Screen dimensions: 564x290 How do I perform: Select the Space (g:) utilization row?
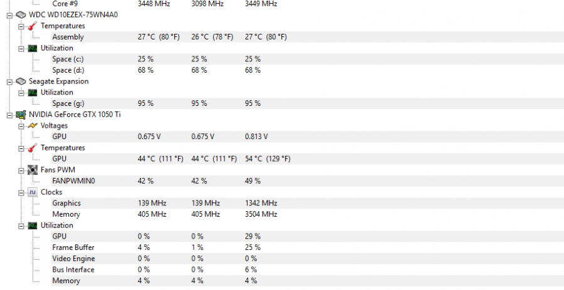(x=308, y=103)
